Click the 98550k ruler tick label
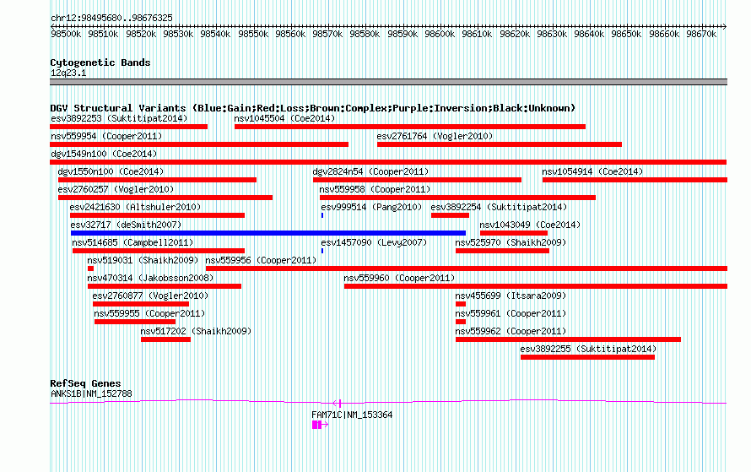 (x=253, y=34)
